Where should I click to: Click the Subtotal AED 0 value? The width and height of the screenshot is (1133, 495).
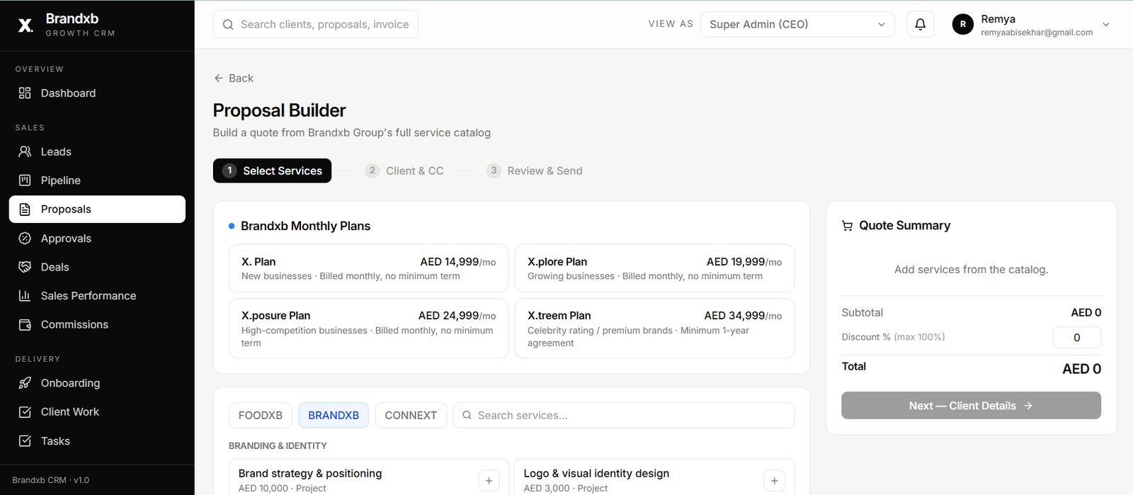[x=1086, y=312]
